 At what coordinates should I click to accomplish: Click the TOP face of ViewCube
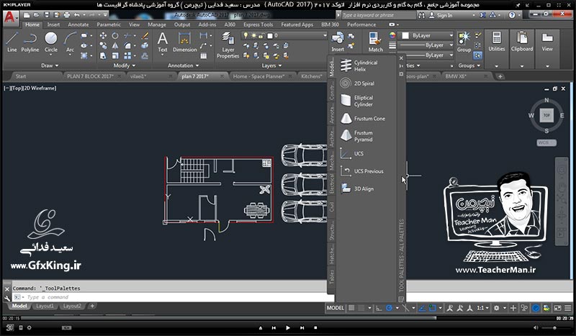pyautogui.click(x=546, y=115)
